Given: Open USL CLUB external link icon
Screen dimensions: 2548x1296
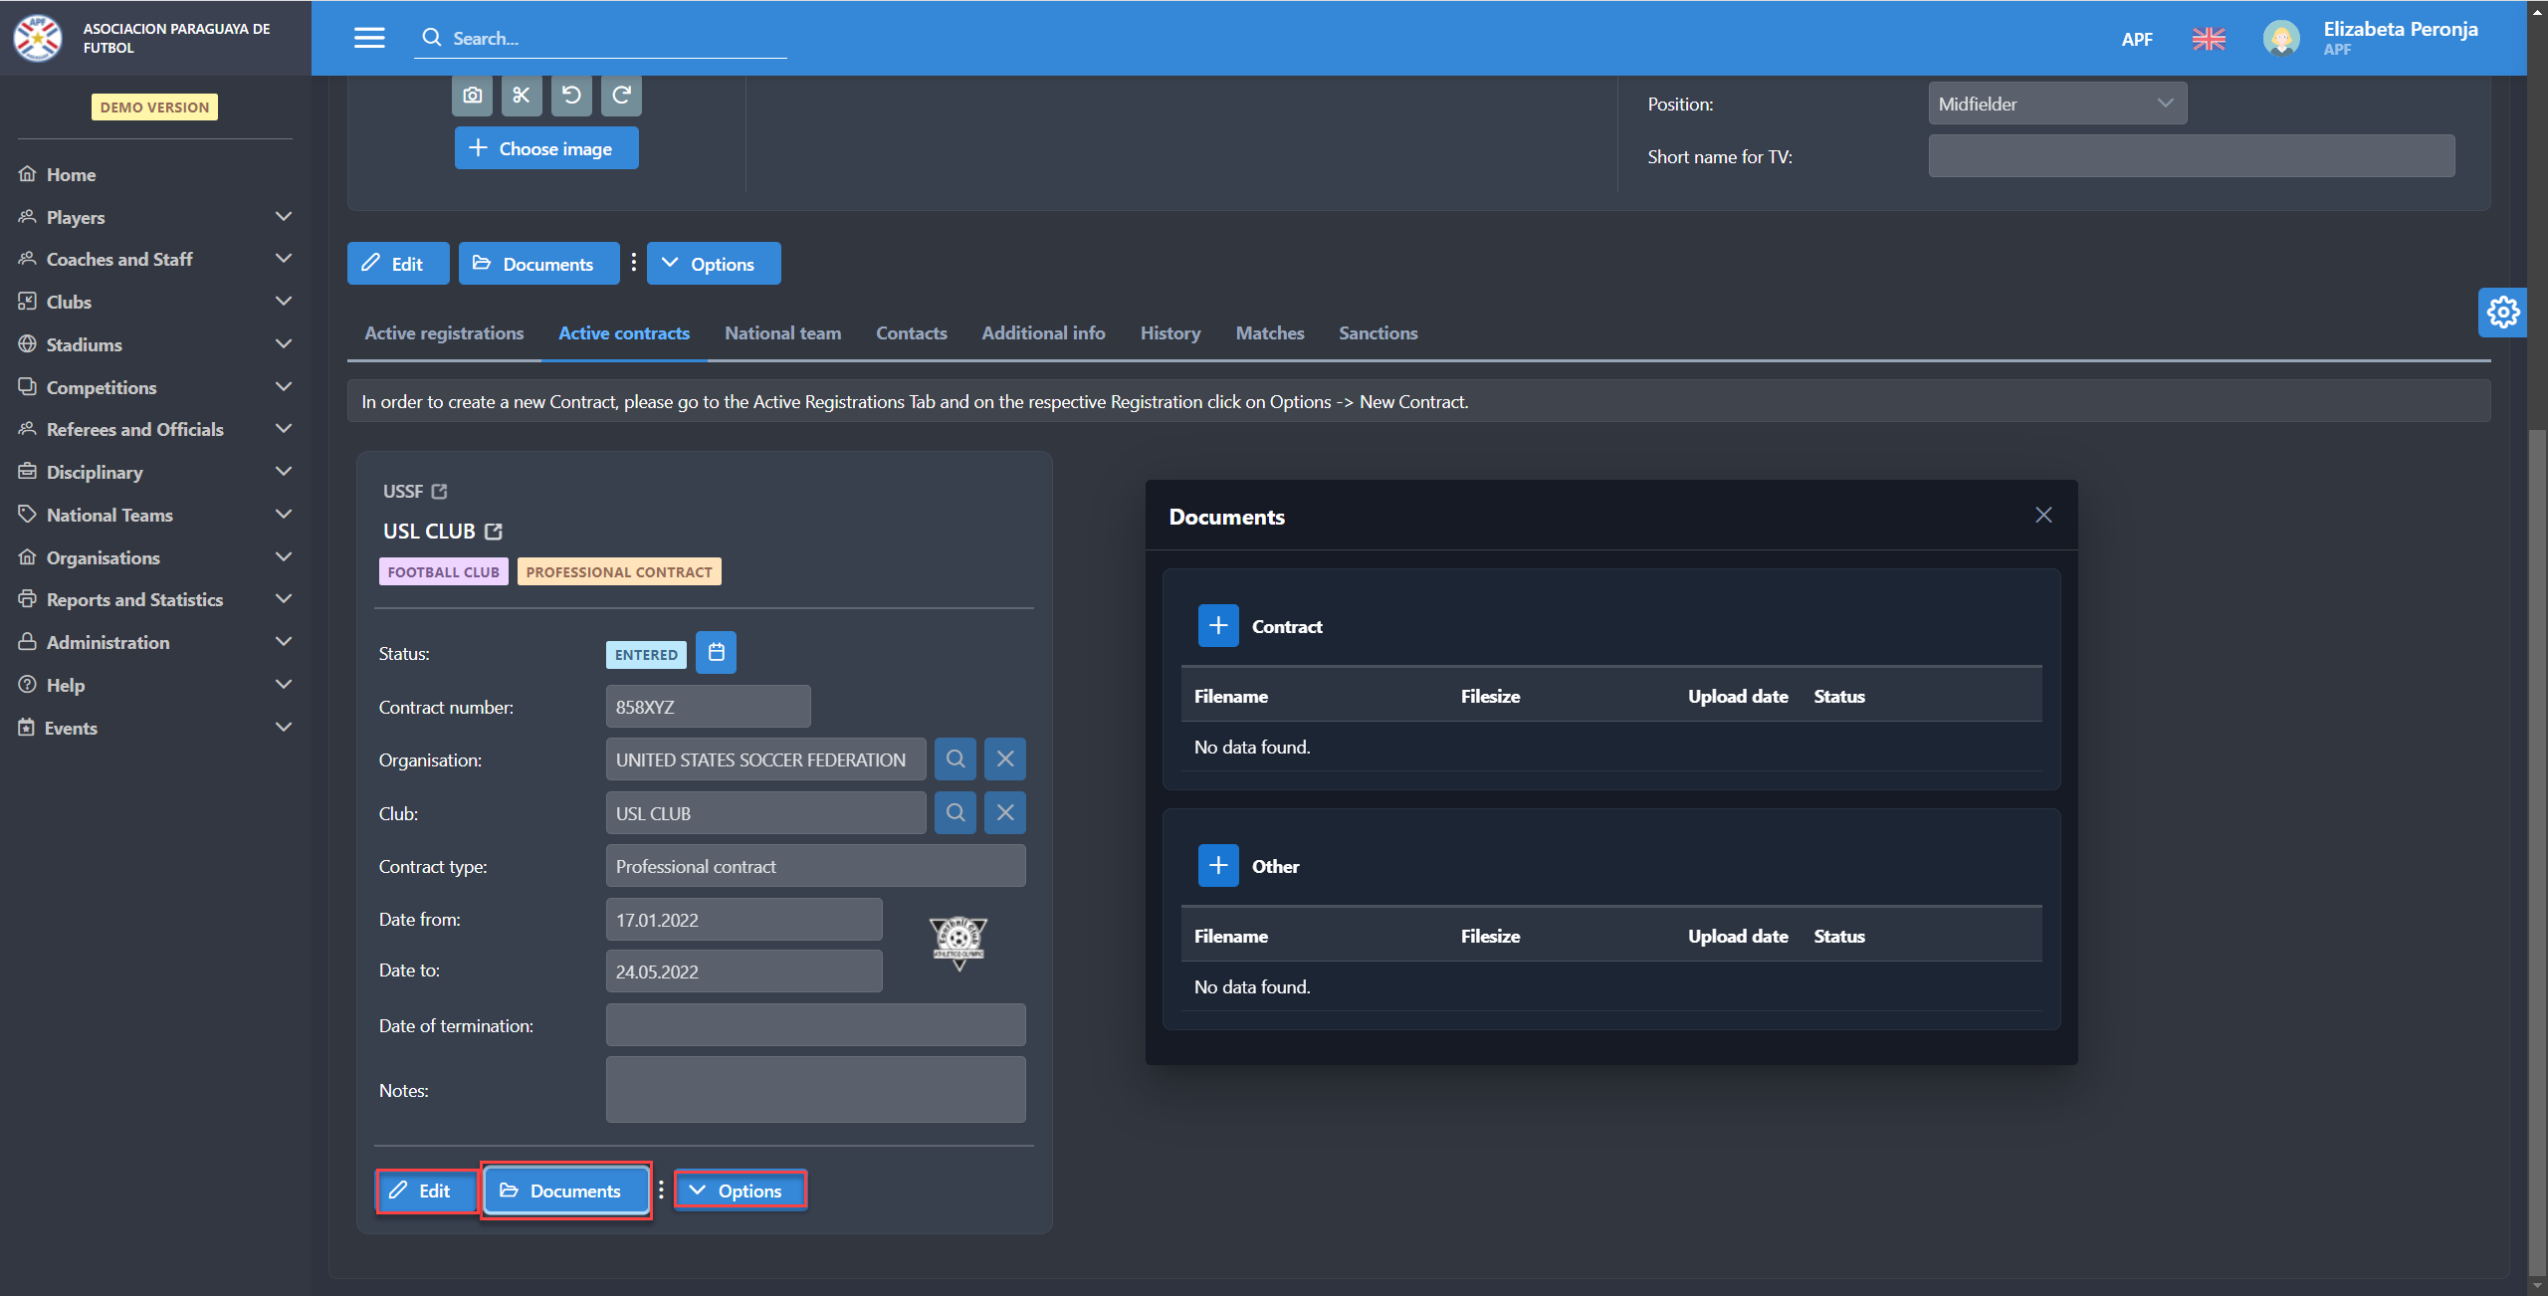Looking at the screenshot, I should [494, 532].
